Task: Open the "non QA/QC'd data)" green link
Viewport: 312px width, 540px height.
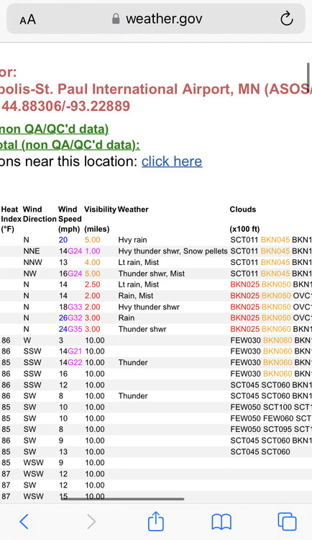Action: (55, 129)
